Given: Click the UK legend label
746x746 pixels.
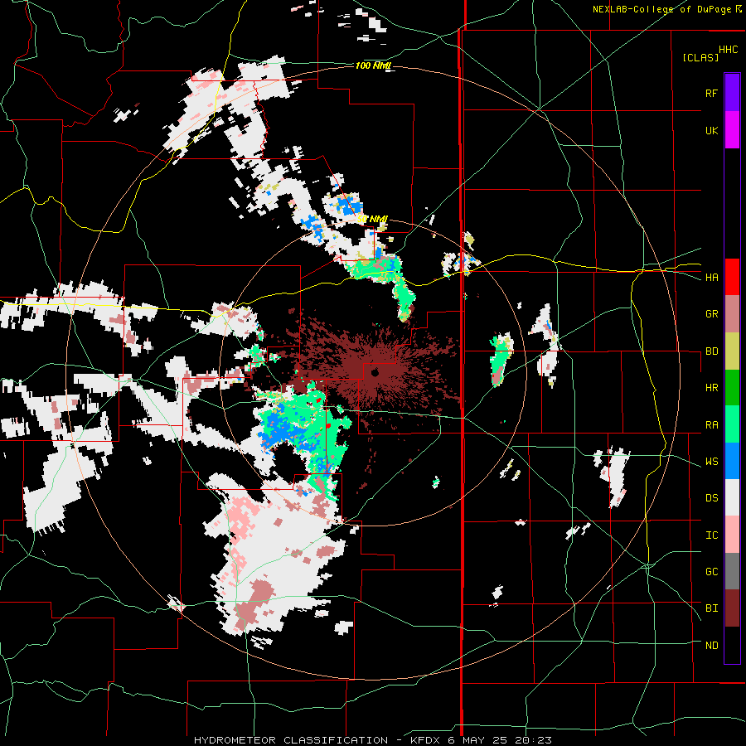Looking at the screenshot, I should [711, 130].
